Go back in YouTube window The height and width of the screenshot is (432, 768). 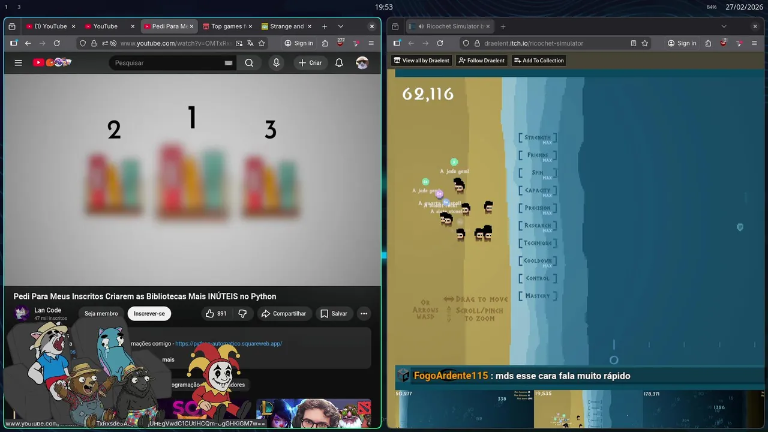pyautogui.click(x=28, y=43)
